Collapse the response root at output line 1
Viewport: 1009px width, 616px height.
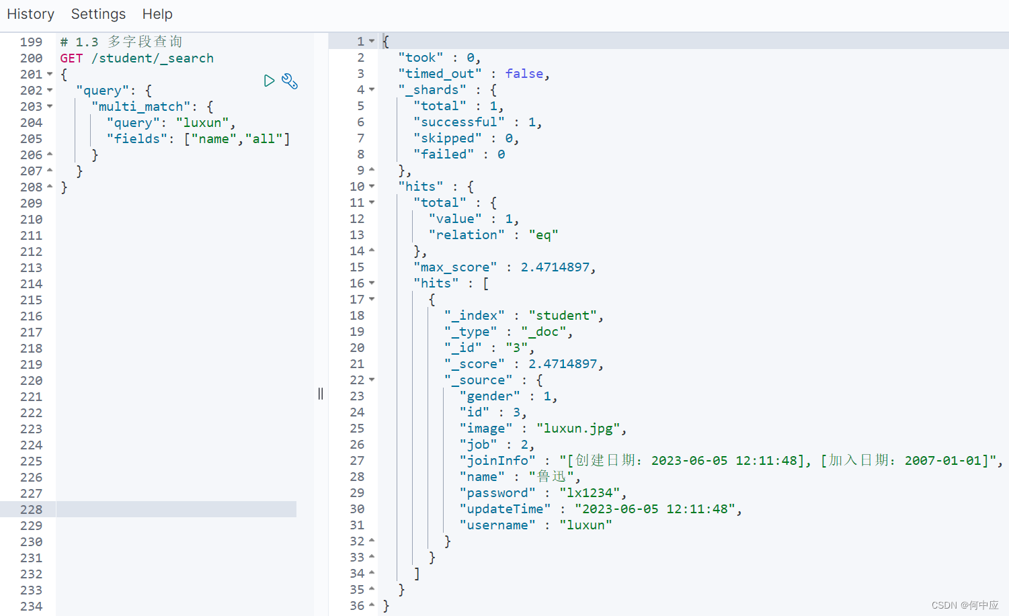point(372,42)
